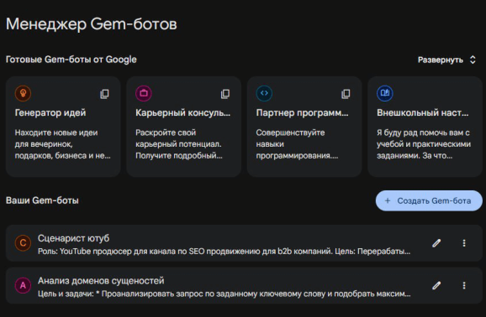
Task: Click description 'Я буду рад помочь вам с учебой'
Action: click(424, 143)
